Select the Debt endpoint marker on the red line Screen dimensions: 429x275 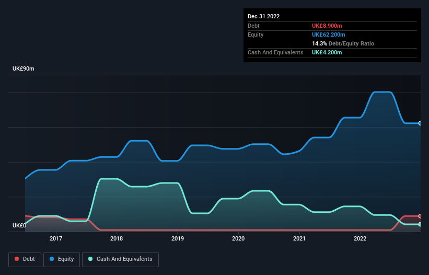420,216
